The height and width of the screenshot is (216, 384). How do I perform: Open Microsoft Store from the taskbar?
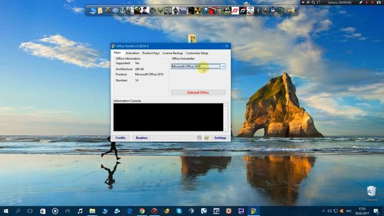[43, 211]
